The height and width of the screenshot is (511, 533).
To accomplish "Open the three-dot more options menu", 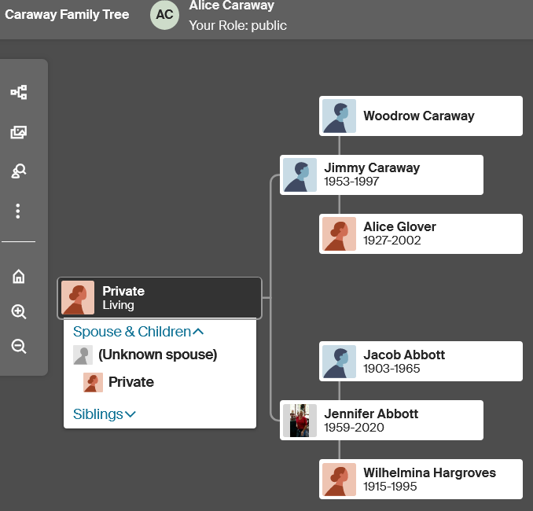I will [18, 211].
